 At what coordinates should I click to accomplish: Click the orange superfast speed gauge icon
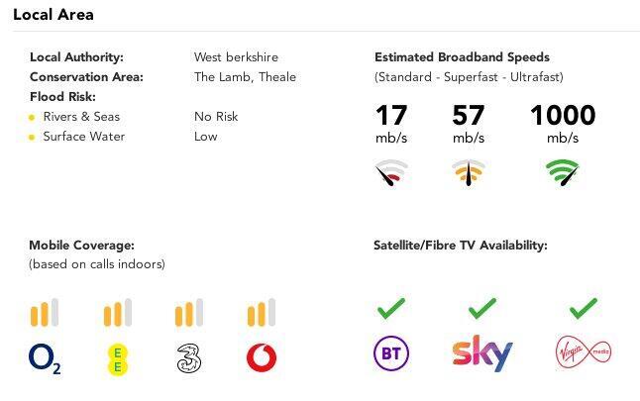click(469, 174)
